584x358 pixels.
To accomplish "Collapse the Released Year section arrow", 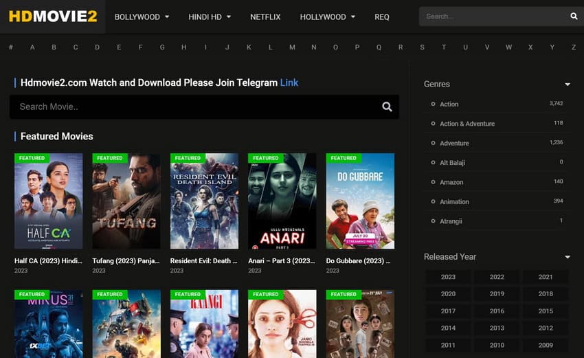I will coord(567,257).
